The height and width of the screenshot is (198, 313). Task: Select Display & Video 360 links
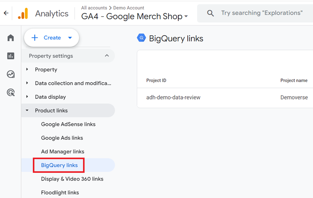72,179
